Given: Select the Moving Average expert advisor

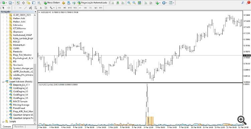Looking at the screenshot, I should coord(21,105).
